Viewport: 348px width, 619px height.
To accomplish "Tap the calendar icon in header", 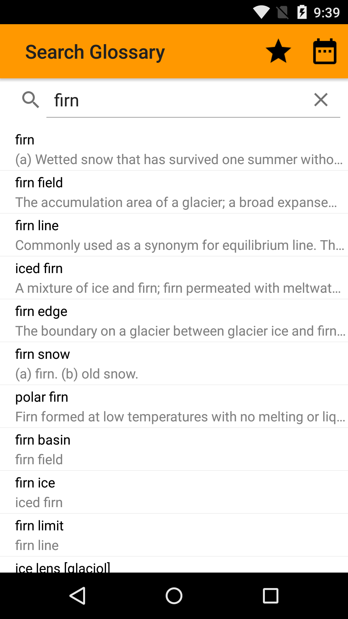I will tap(324, 51).
